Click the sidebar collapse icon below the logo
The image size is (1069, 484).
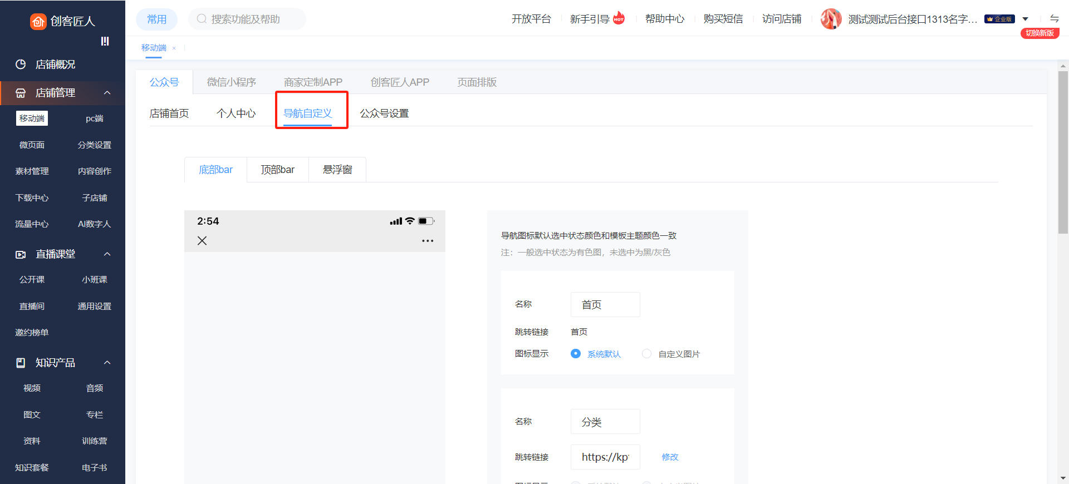point(105,41)
